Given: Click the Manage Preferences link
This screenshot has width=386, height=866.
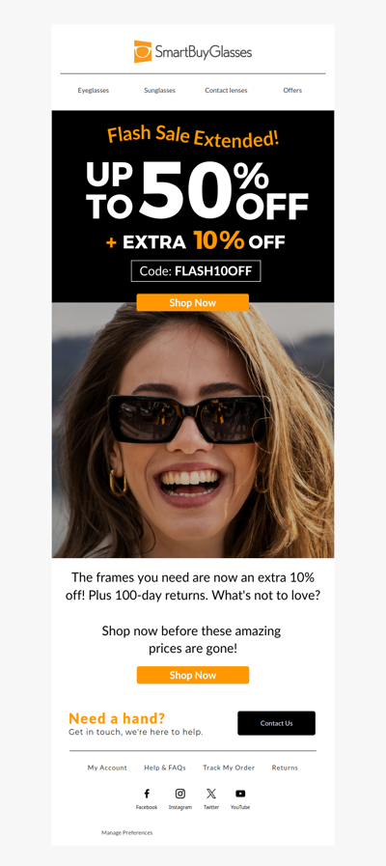Looking at the screenshot, I should [x=127, y=832].
